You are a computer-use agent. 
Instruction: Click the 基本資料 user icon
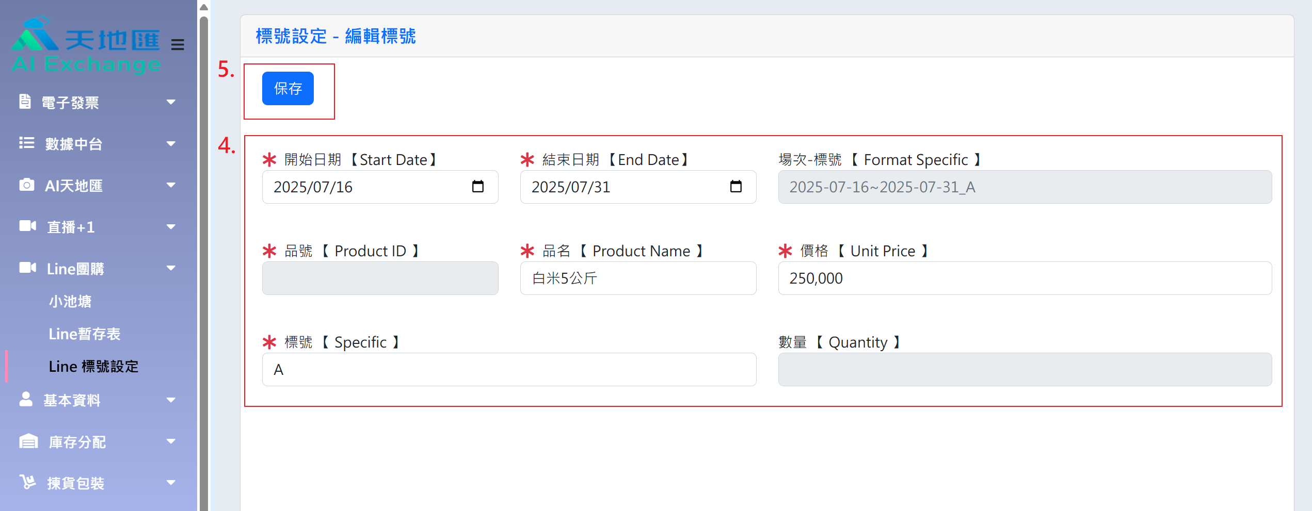click(x=26, y=399)
